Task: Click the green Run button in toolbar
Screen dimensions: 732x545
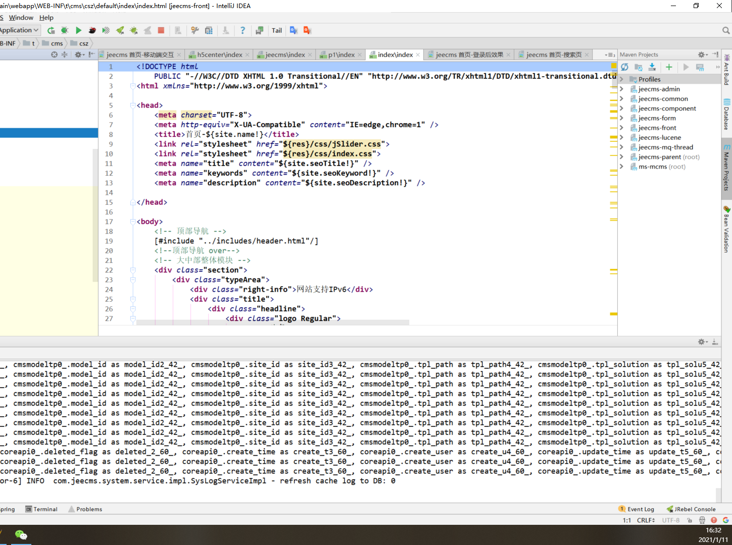Action: [x=78, y=30]
